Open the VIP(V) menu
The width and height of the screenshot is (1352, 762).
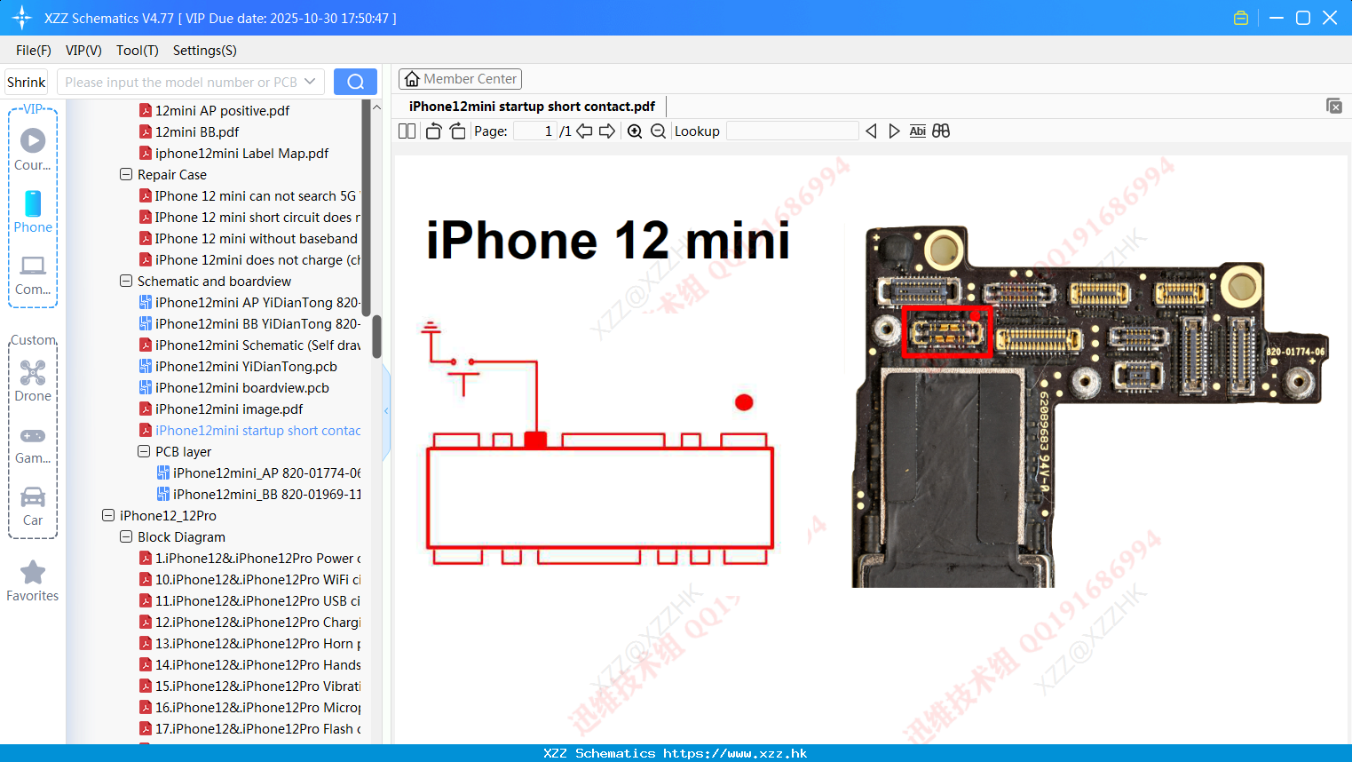click(x=83, y=51)
